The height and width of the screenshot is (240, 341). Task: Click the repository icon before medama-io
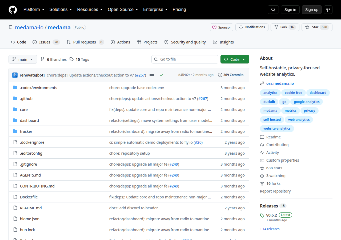point(11,27)
